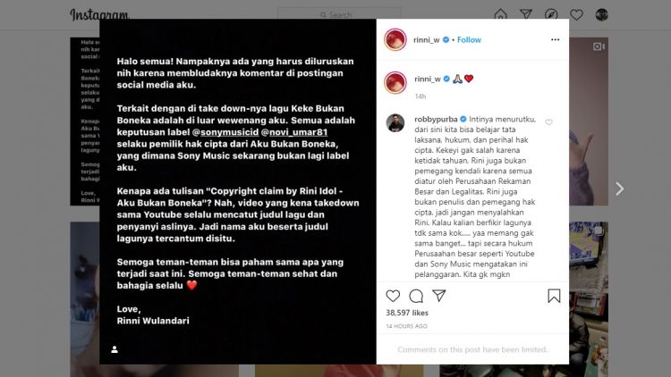This screenshot has width=671, height=377.
Task: Click the Instagram search field
Action: (x=339, y=14)
